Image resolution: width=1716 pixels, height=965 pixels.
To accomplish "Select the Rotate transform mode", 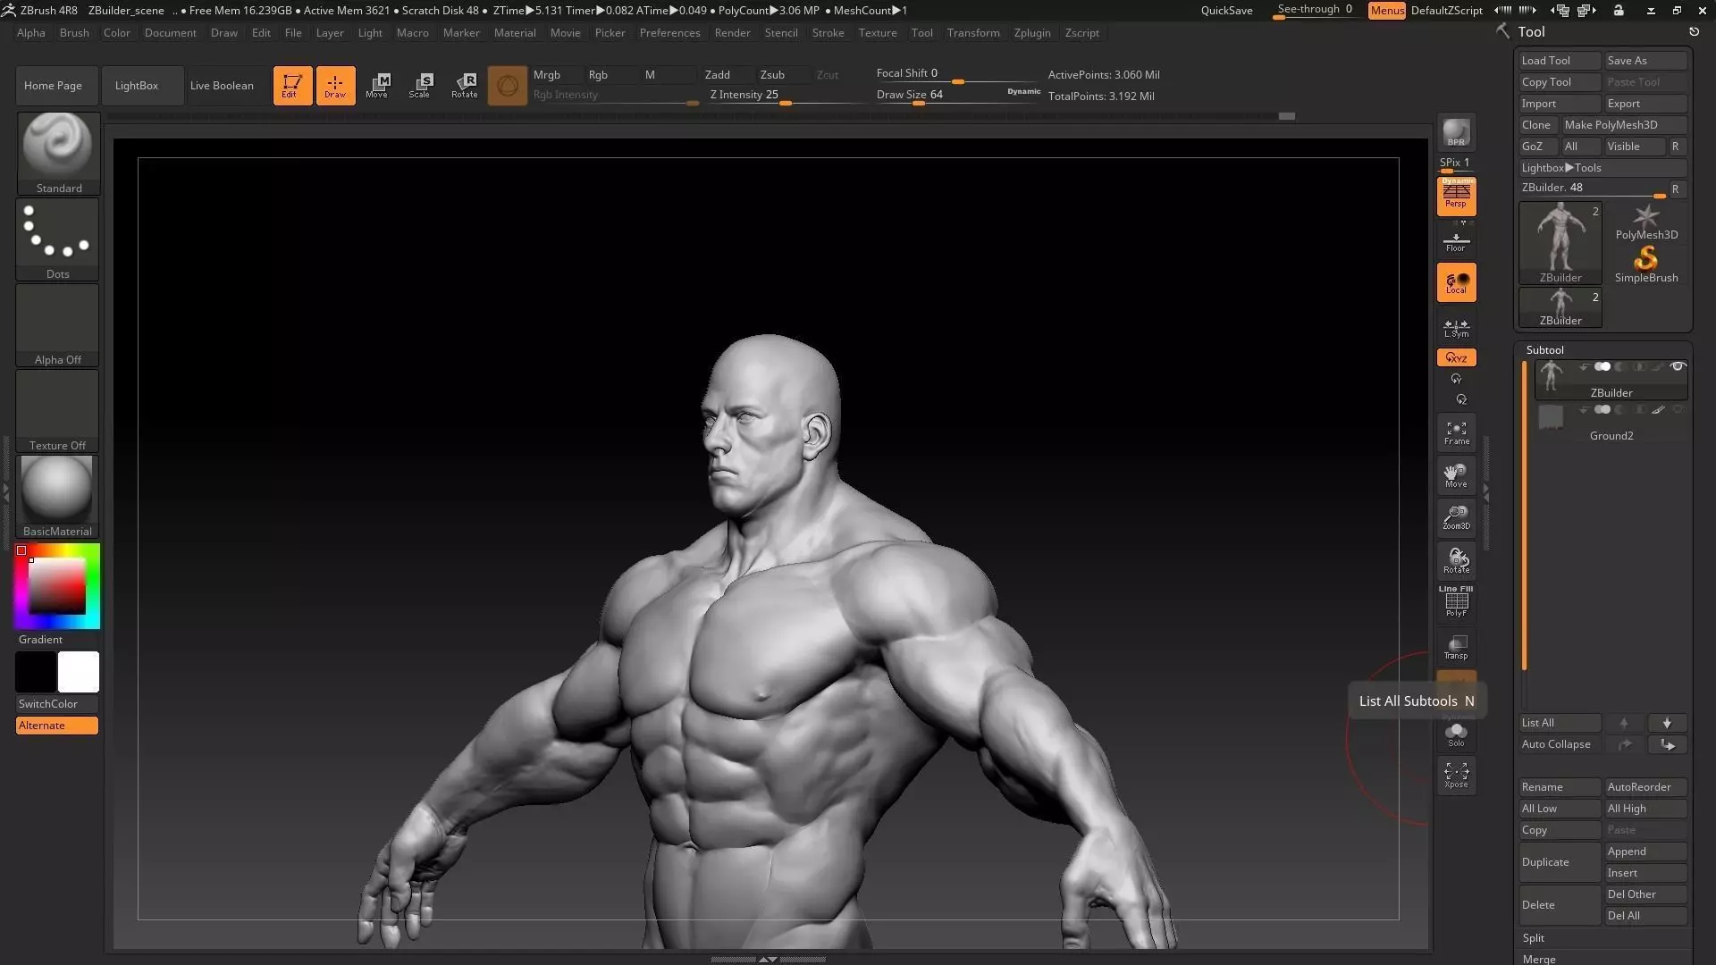I will click(x=465, y=86).
